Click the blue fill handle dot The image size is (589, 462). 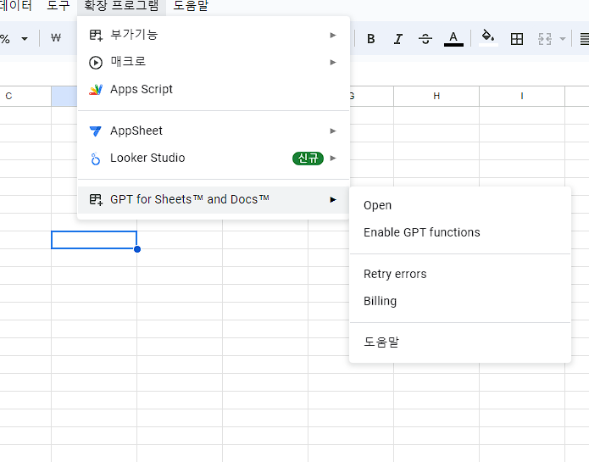137,249
